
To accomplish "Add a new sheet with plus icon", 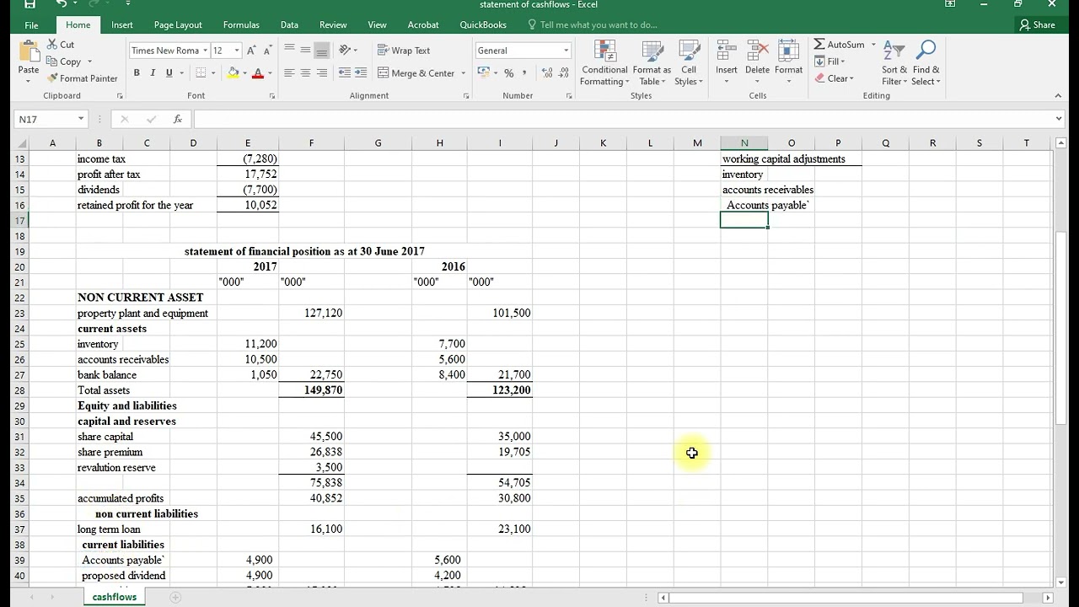I will click(175, 597).
